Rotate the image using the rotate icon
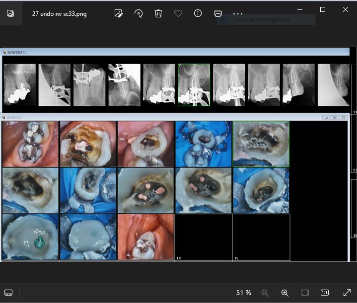The height and width of the screenshot is (303, 357). (x=139, y=13)
